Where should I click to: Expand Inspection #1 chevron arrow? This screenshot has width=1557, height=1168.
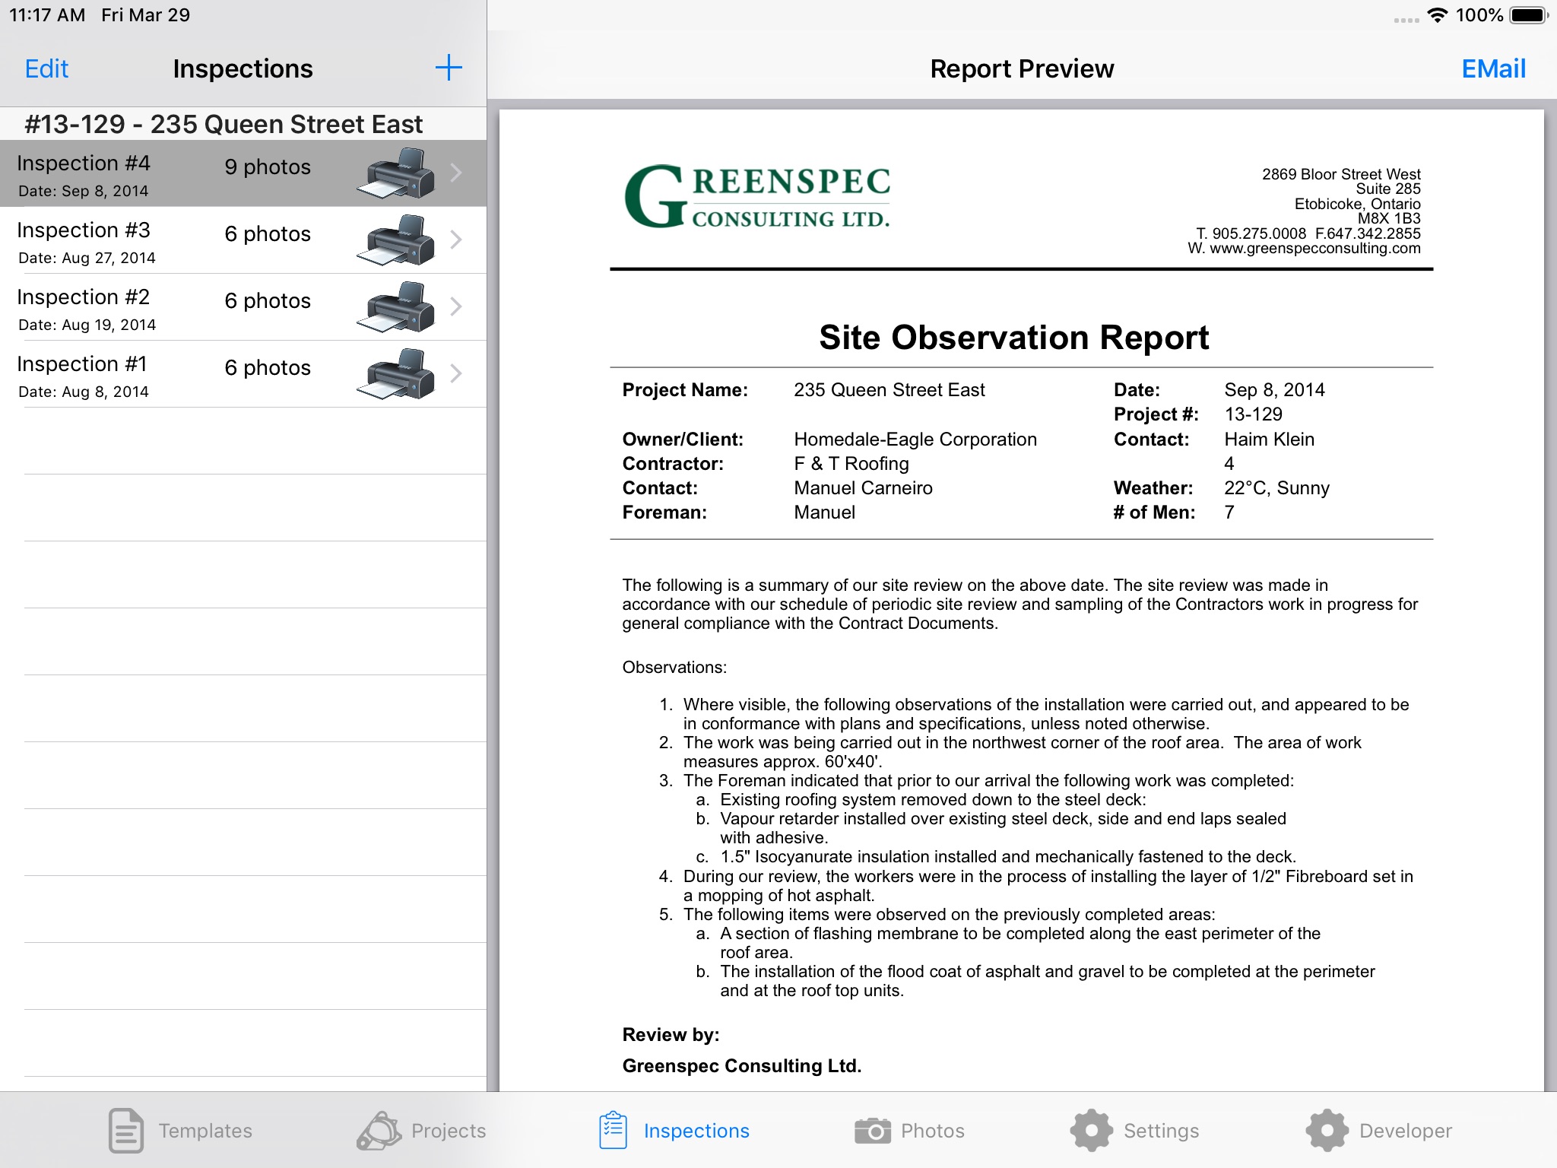pyautogui.click(x=456, y=373)
